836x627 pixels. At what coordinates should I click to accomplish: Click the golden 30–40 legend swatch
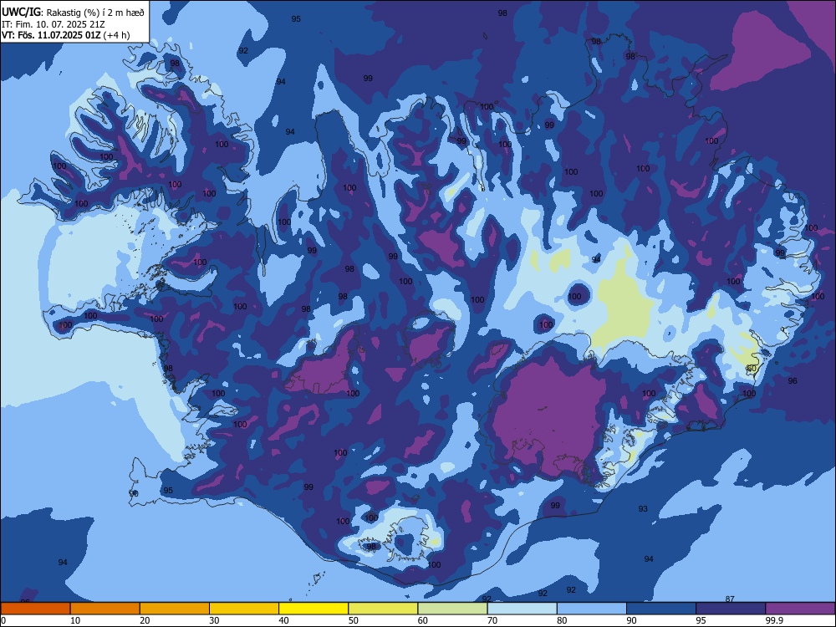coord(244,609)
